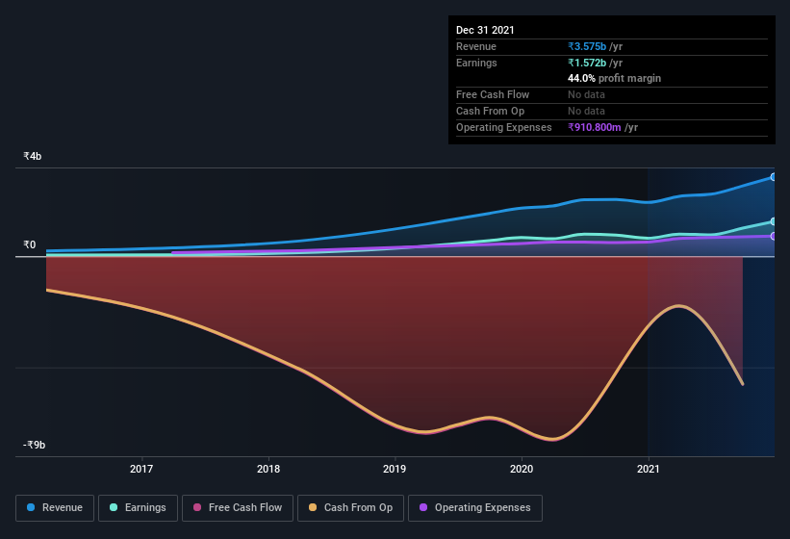This screenshot has height=539, width=790.
Task: Select the Earnings endpoint marker on chart
Action: (774, 221)
